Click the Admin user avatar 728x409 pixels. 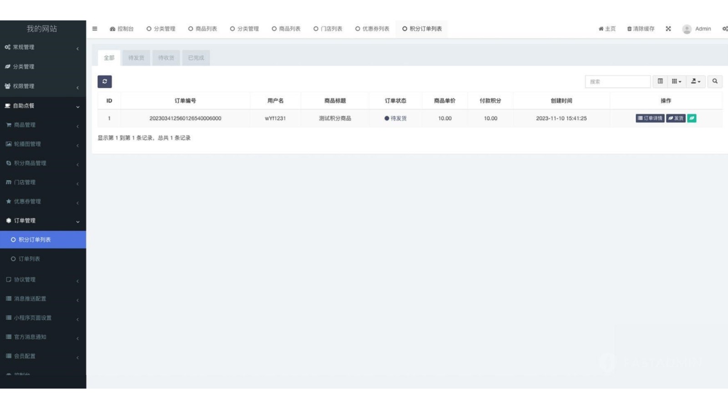pos(687,29)
